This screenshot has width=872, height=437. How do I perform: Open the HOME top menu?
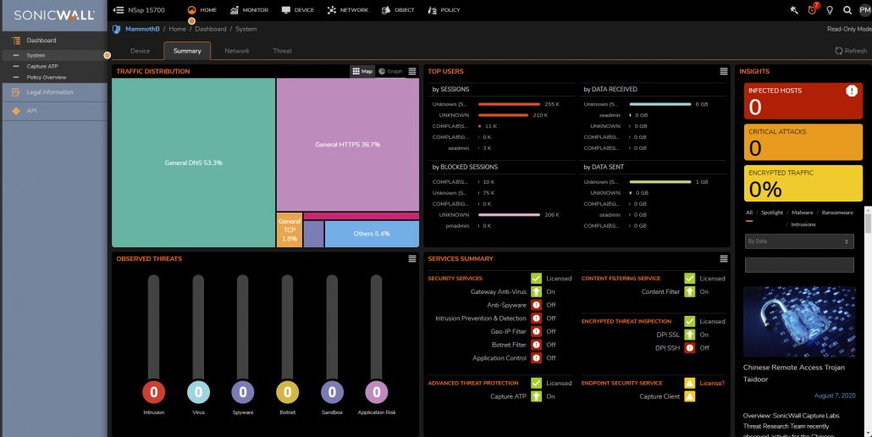point(201,10)
